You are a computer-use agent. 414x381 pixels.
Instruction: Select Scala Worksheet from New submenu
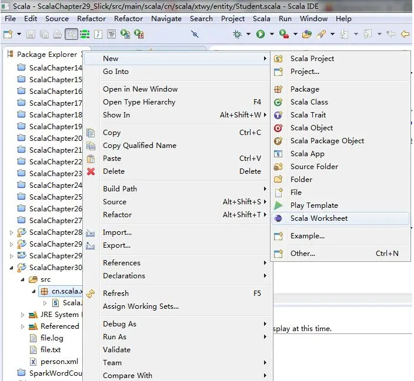(x=340, y=218)
